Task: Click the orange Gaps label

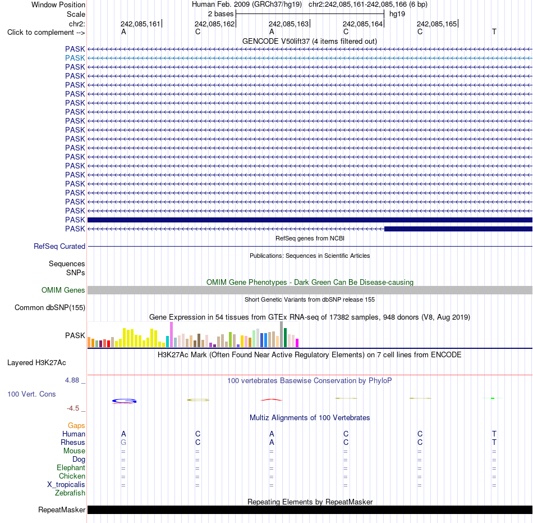Action: click(76, 426)
